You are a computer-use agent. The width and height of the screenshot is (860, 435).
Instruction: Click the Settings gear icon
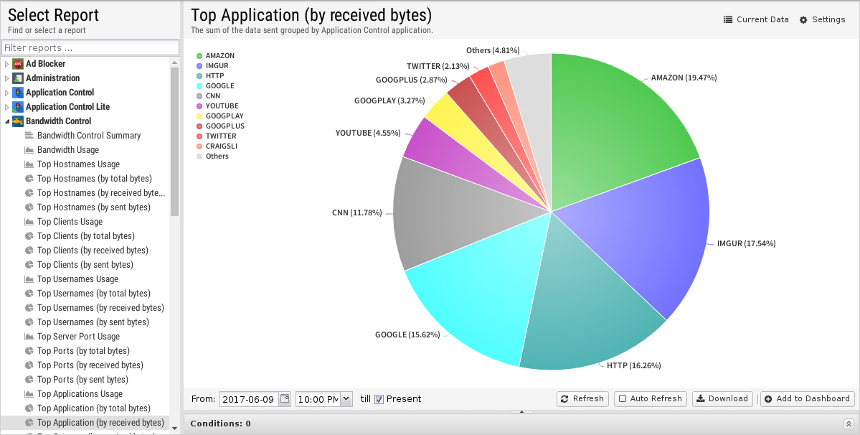803,20
